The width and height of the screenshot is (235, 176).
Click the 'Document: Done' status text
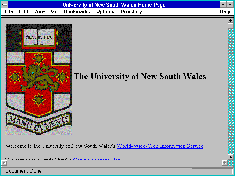pos(23,171)
